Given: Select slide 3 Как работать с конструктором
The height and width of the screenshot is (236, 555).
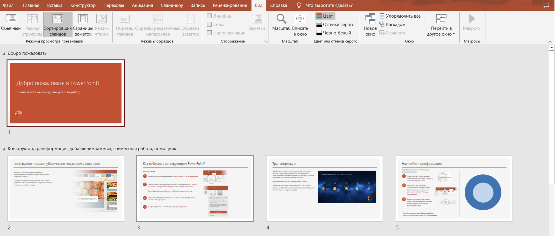Looking at the screenshot, I should [195, 189].
